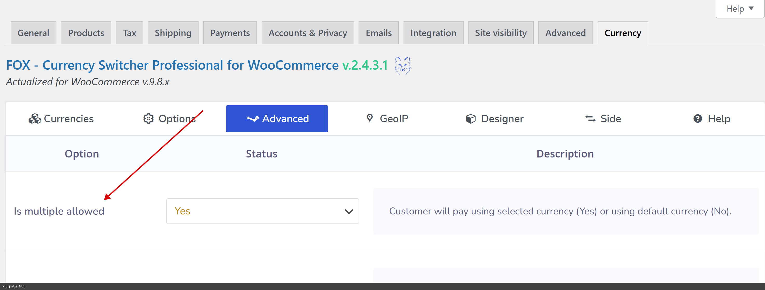Open the Payments settings tab
Viewport: 765px width, 290px height.
click(x=230, y=33)
